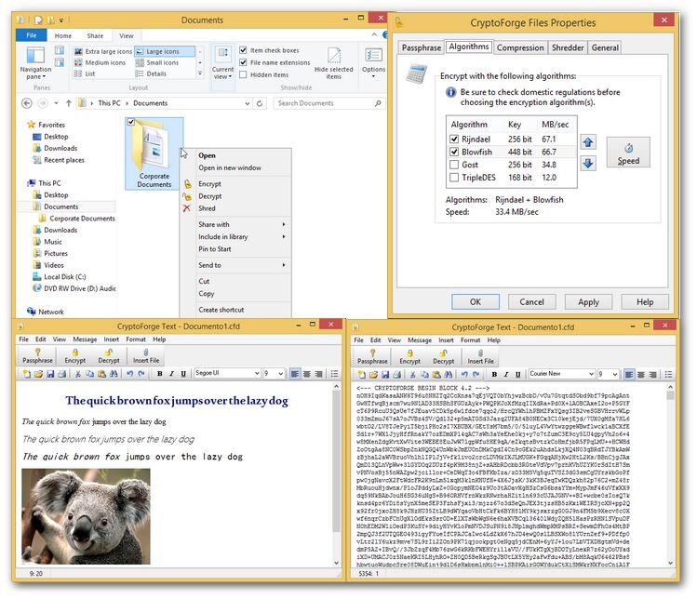Click Help in Files Properties dialog
This screenshot has height=599, width=697.
tap(645, 302)
